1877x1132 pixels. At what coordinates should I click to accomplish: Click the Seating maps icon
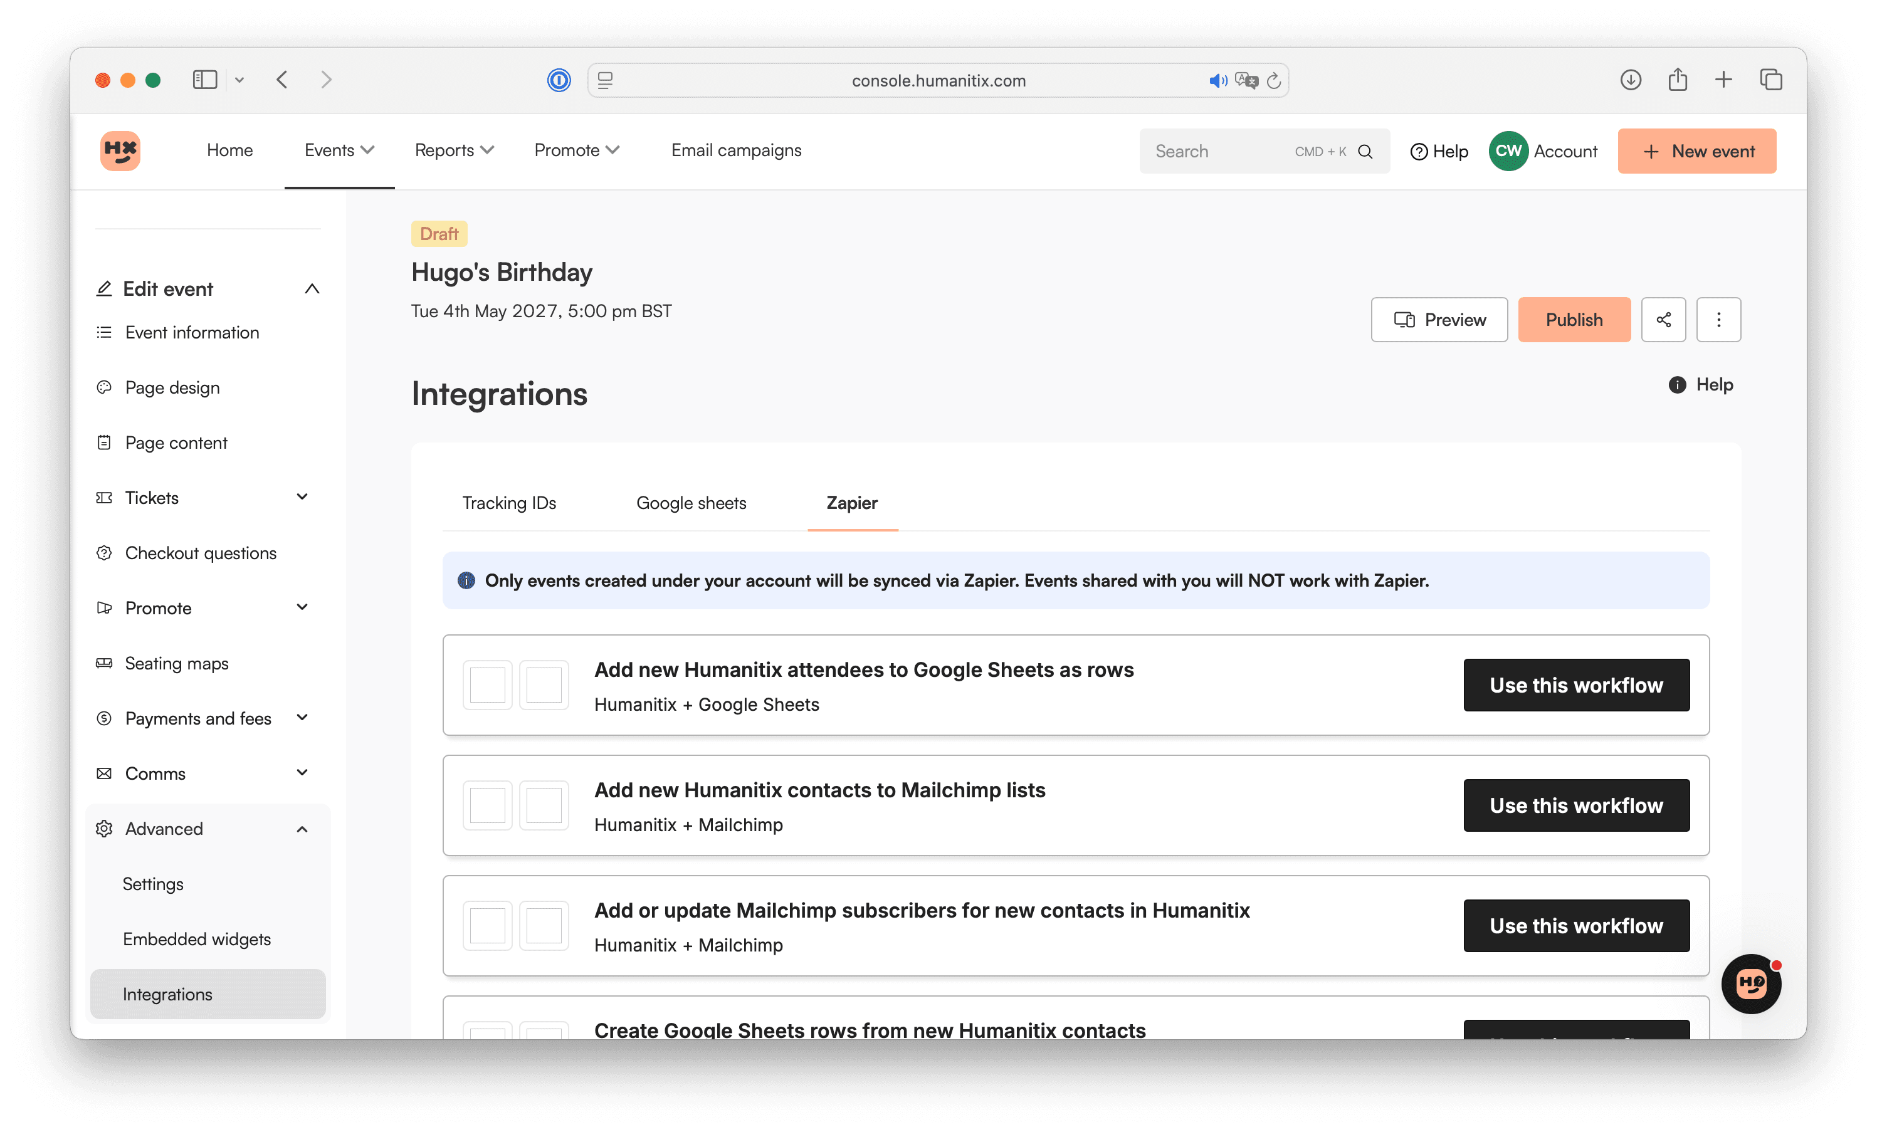click(104, 663)
